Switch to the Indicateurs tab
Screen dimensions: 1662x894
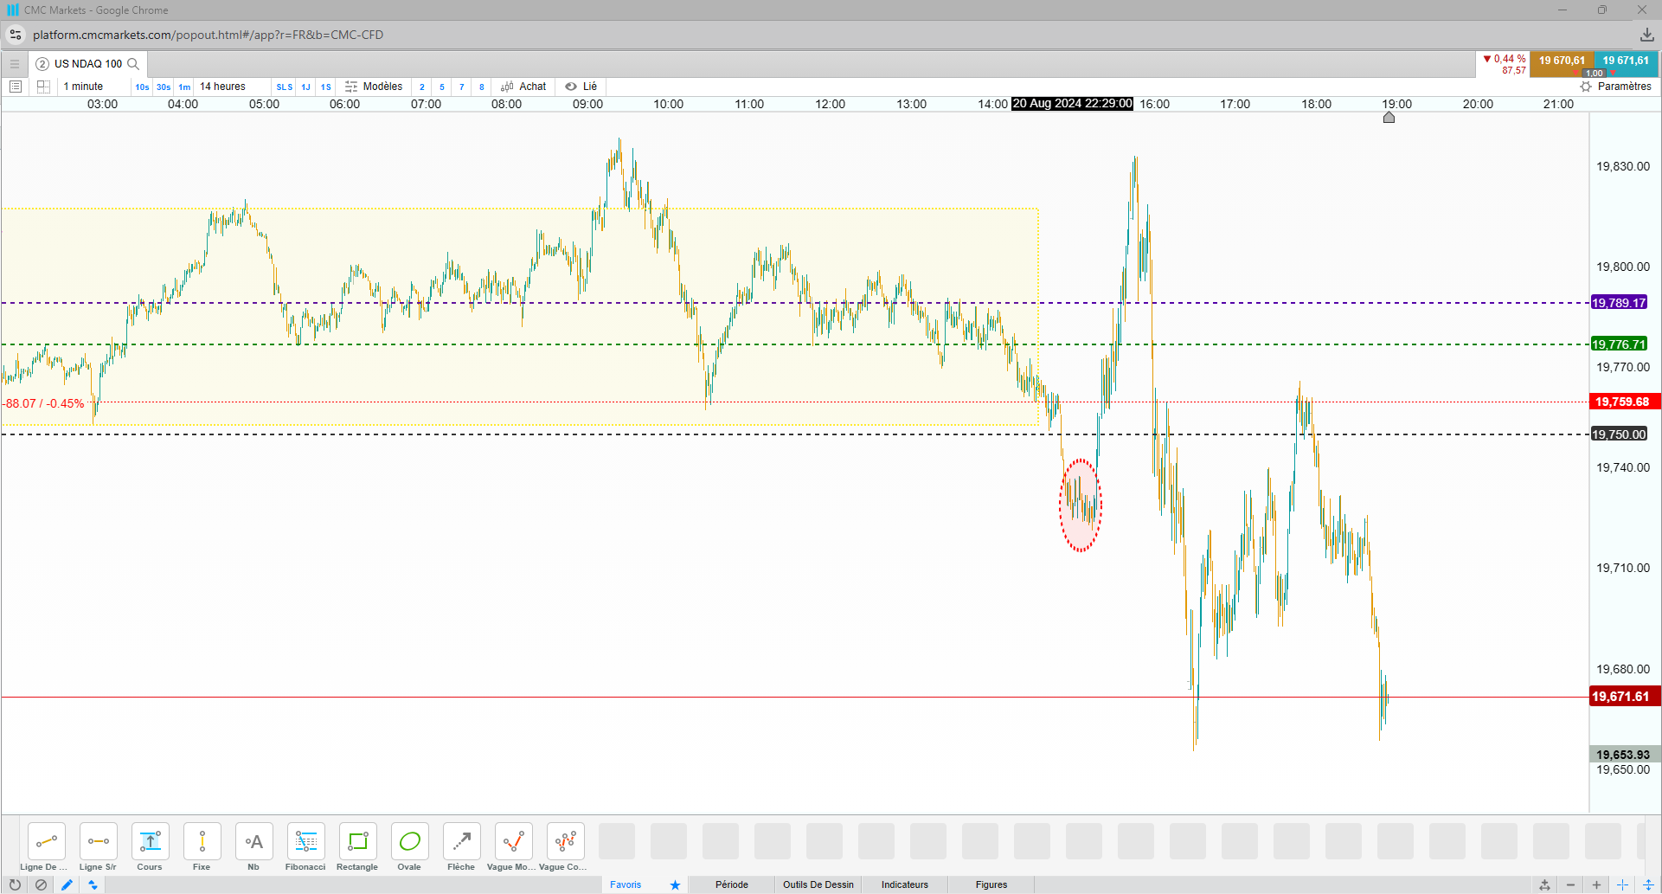[904, 884]
